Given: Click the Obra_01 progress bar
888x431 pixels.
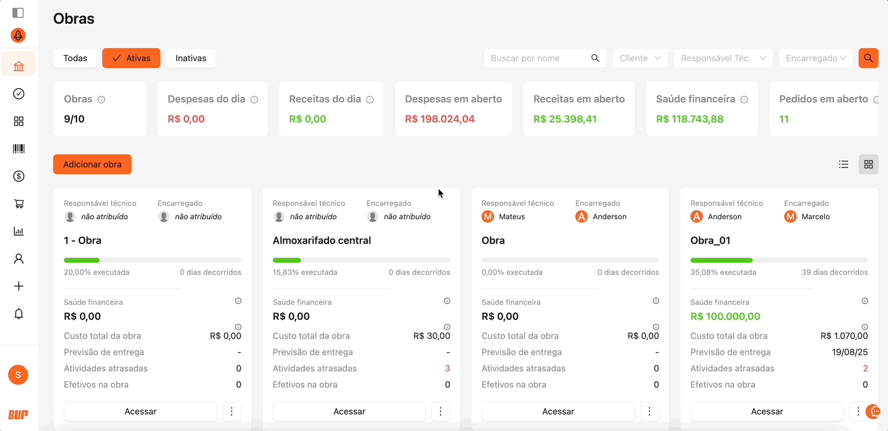Looking at the screenshot, I should [779, 260].
